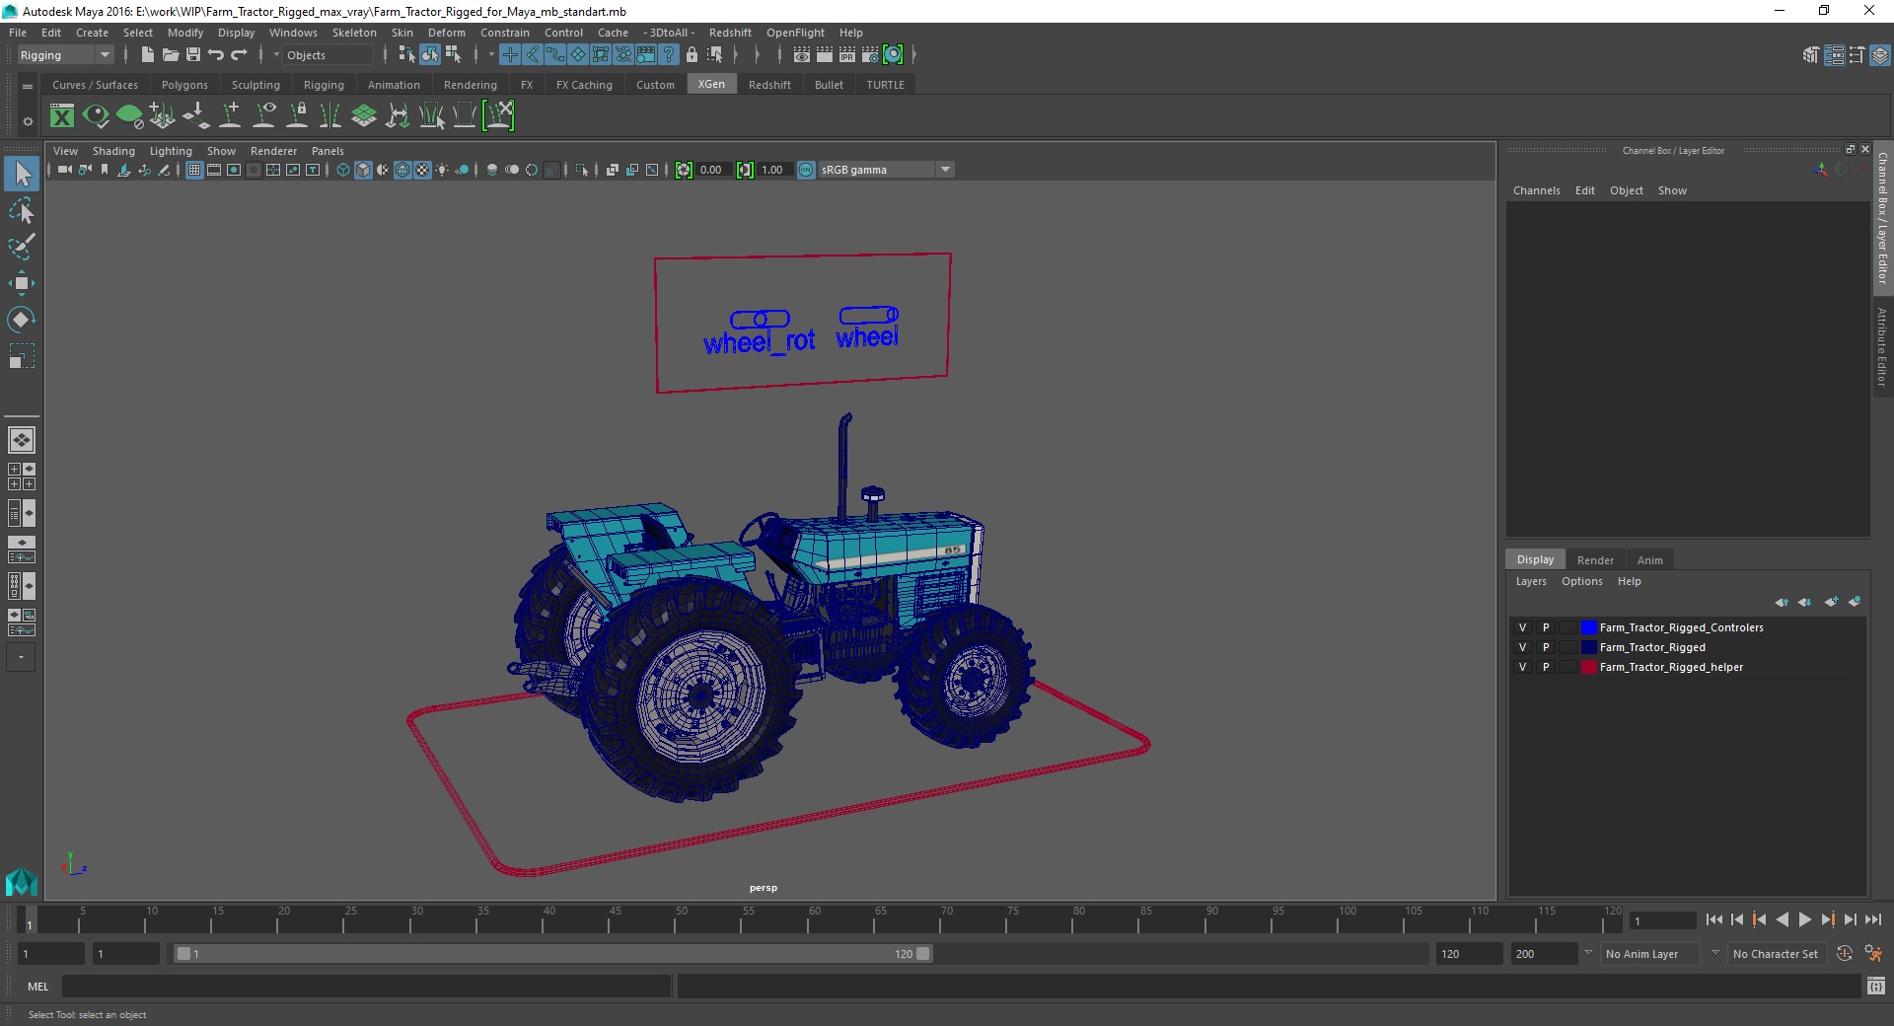The height and width of the screenshot is (1026, 1894).
Task: Open the Deform menu
Action: click(447, 33)
